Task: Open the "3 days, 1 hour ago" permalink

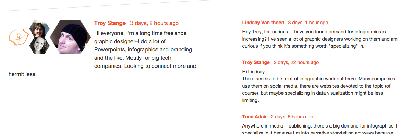Action: 308,23
